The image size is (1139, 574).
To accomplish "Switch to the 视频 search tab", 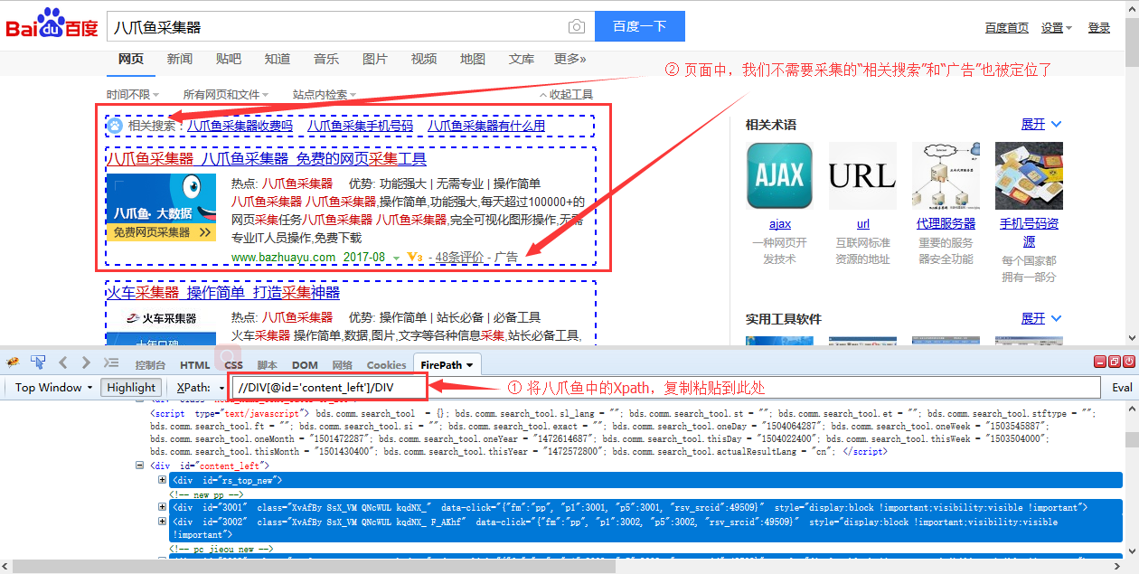I will (424, 60).
